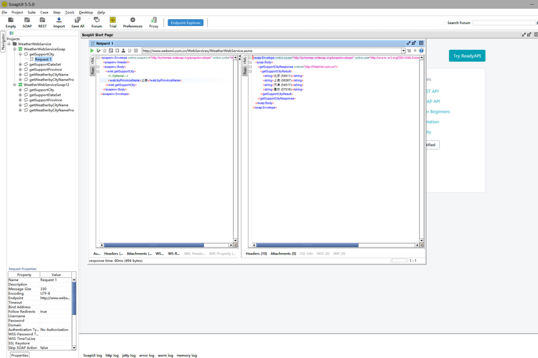This screenshot has width=538, height=358.
Task: Collapse the web:getSupportCity fold marker in request
Action: (x=98, y=71)
